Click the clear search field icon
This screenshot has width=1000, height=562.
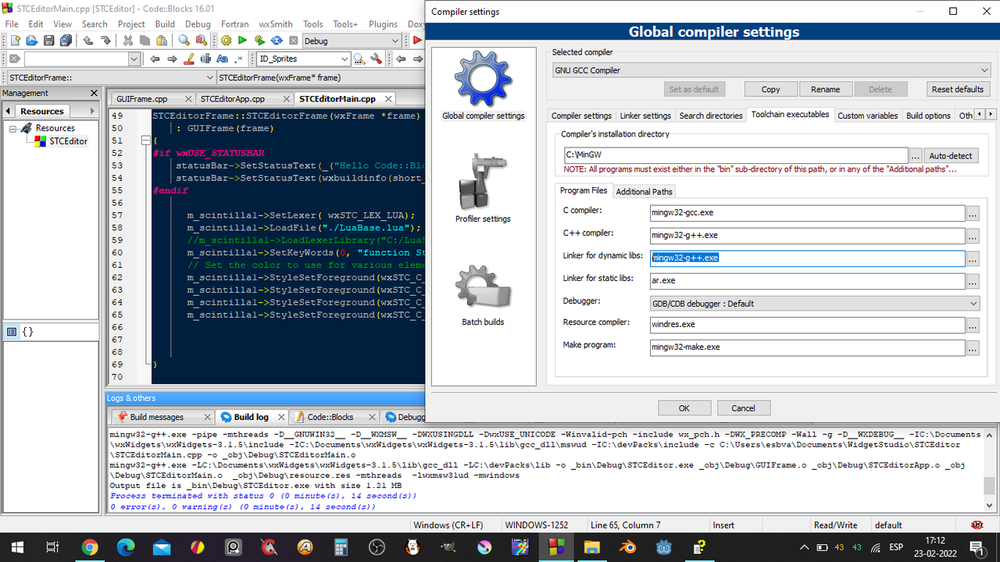point(14,59)
